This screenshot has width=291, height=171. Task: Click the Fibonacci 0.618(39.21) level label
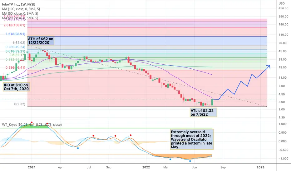(x=15, y=51)
